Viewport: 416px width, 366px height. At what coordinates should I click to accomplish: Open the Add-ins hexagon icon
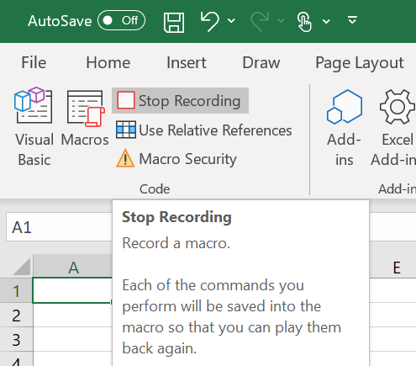point(345,107)
